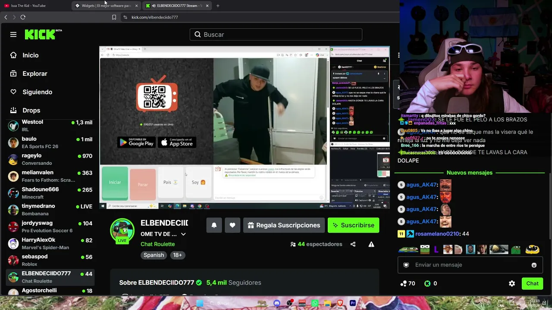Expand the stream title chevron
Image resolution: width=552 pixels, height=310 pixels.
(183, 234)
